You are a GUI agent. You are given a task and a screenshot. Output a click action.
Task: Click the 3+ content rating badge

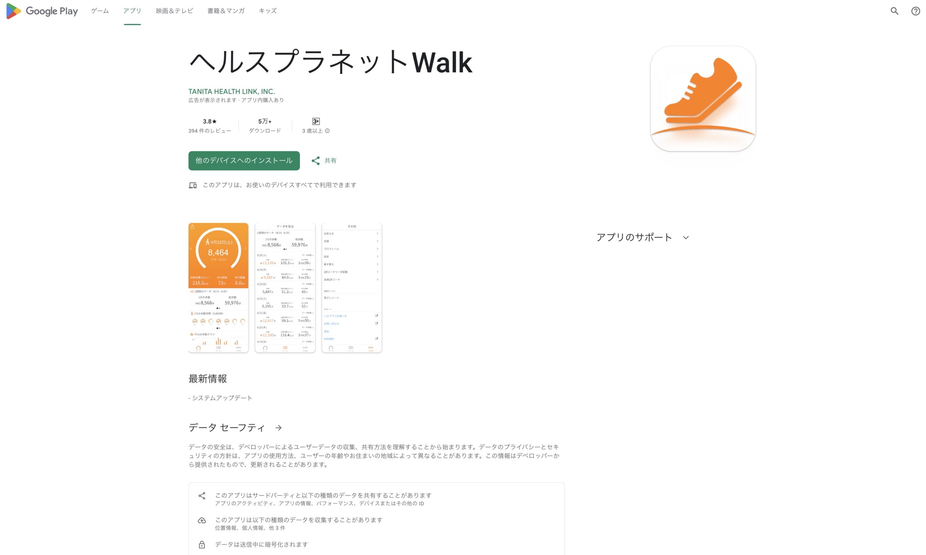coord(316,121)
